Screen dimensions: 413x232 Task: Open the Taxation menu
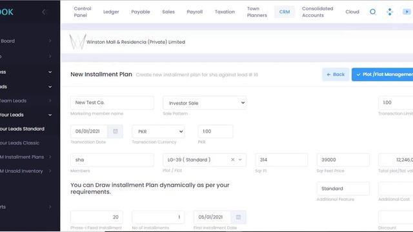coord(225,12)
